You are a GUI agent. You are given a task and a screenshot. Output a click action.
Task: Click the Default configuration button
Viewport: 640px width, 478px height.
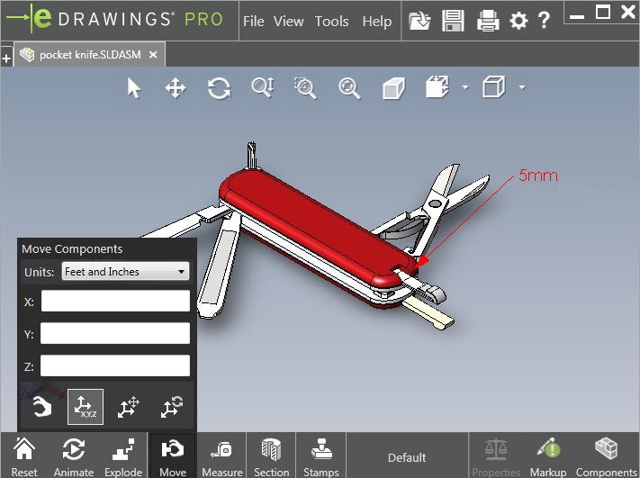(x=407, y=457)
